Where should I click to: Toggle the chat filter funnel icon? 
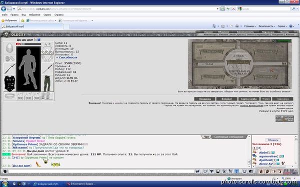(x=211, y=172)
